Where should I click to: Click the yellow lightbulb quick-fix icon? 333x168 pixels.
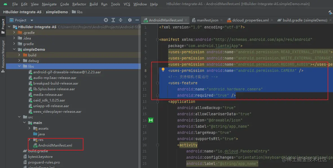pyautogui.click(x=163, y=70)
